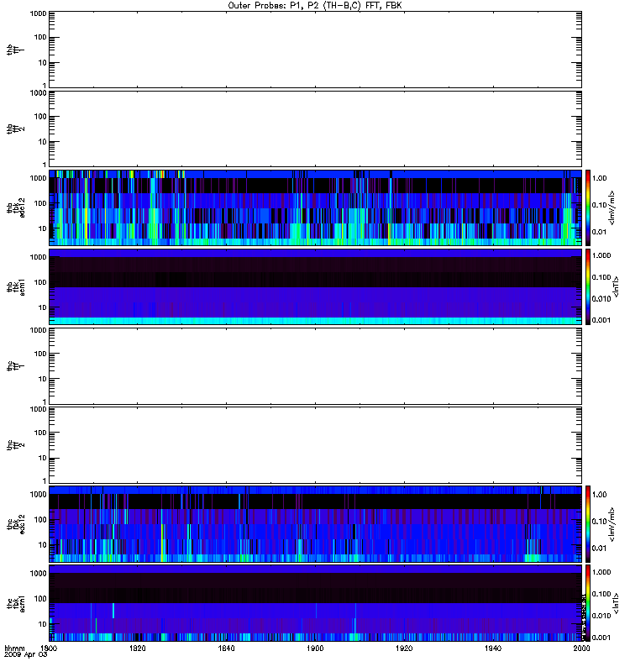This screenshot has width=630, height=672.
Task: Select the empty thb fff 2 panel
Action: click(x=315, y=129)
